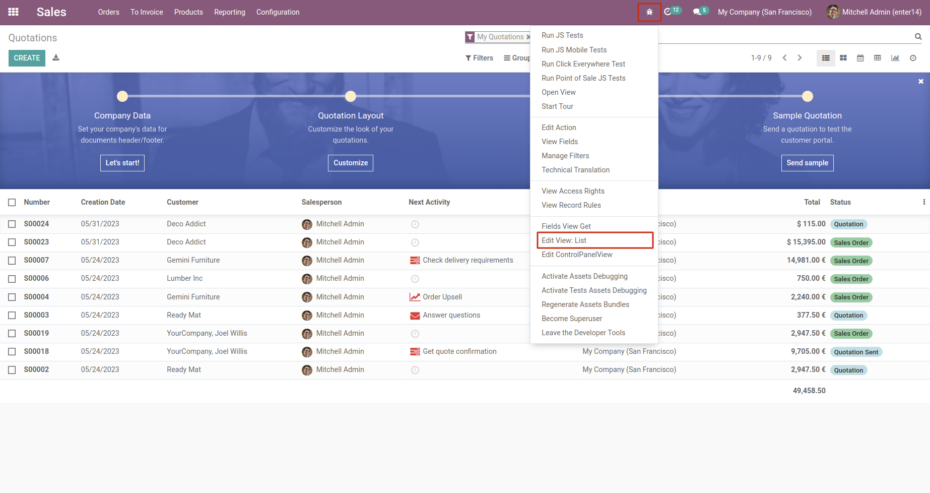
Task: Select the checkbox for order S00006
Action: [x=12, y=278]
